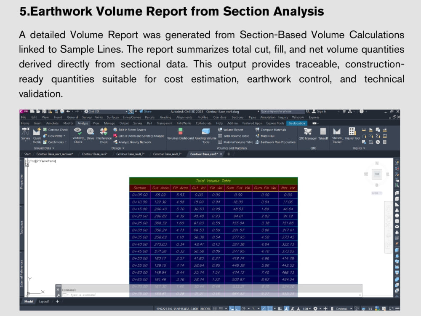Open the Toolspace side palette

[x=22, y=228]
